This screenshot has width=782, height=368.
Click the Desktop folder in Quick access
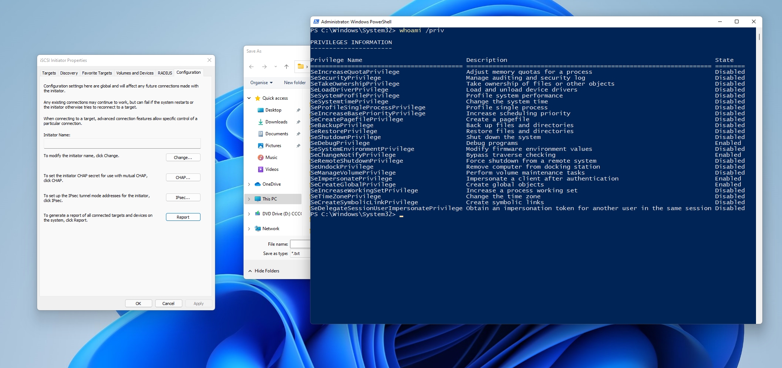[273, 110]
